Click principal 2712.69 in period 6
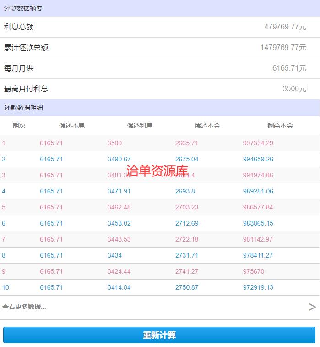320x347 pixels. 186,223
